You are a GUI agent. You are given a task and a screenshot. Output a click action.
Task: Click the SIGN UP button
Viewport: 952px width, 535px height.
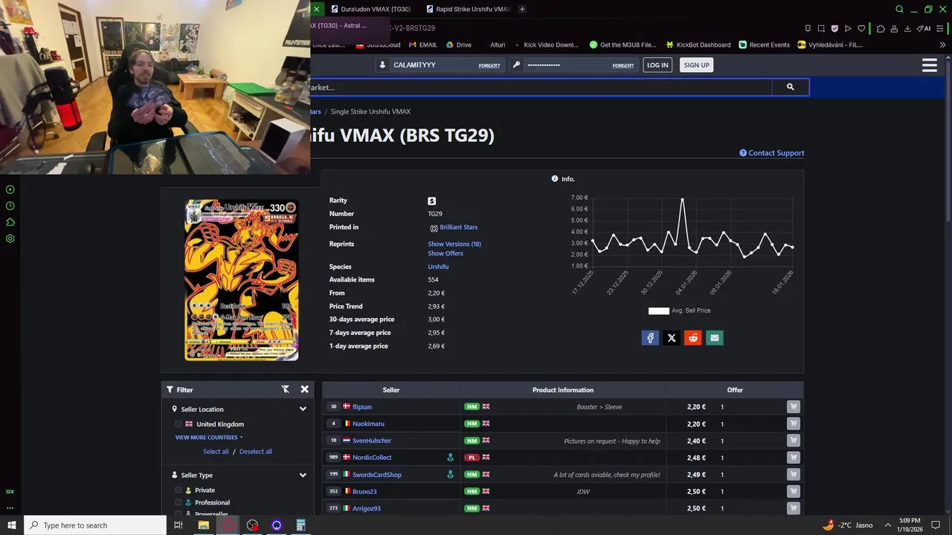pyautogui.click(x=696, y=65)
